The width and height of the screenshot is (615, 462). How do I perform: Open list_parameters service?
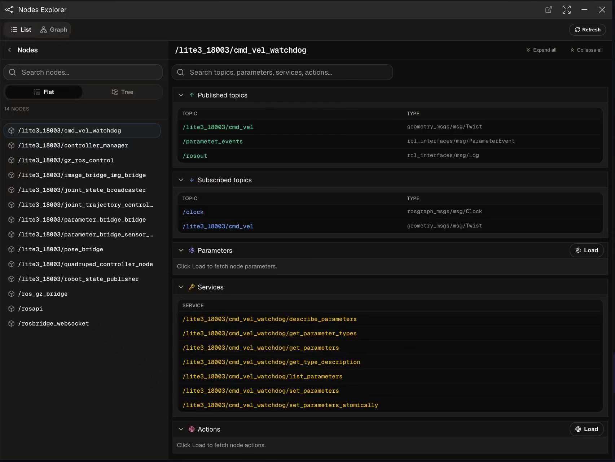click(x=262, y=376)
